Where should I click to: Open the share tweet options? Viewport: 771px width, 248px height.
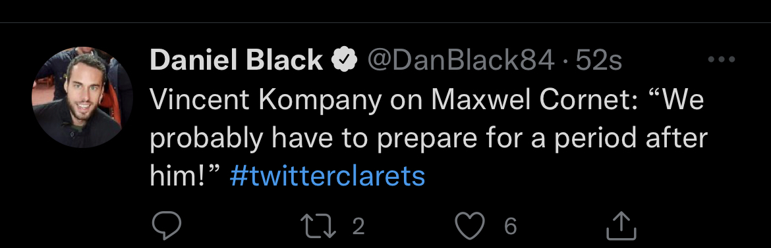(621, 226)
